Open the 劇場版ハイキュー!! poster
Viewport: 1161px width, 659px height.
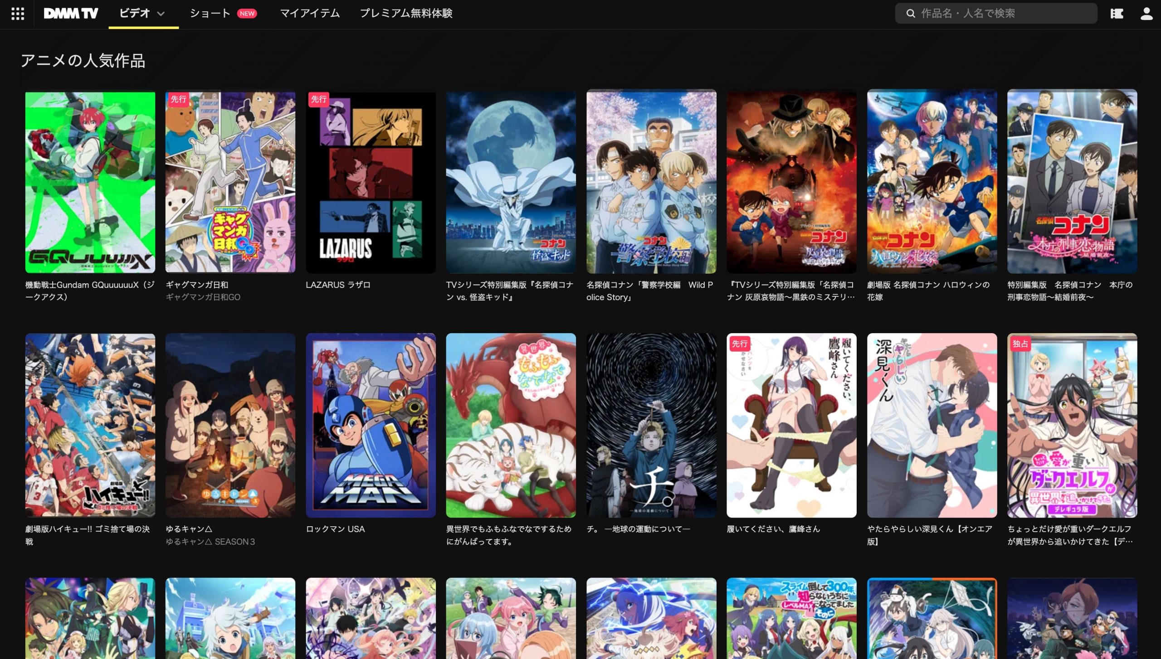tap(90, 426)
